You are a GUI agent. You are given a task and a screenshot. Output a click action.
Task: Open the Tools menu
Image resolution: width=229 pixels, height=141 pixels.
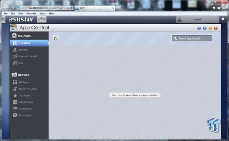point(42,14)
